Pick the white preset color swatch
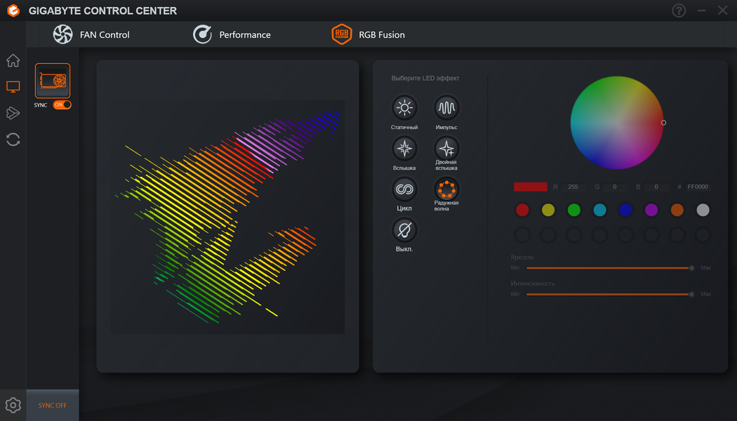 (x=703, y=210)
